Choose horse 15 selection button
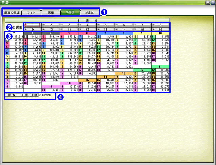Screen dimensions: 216x165 click(142, 29)
